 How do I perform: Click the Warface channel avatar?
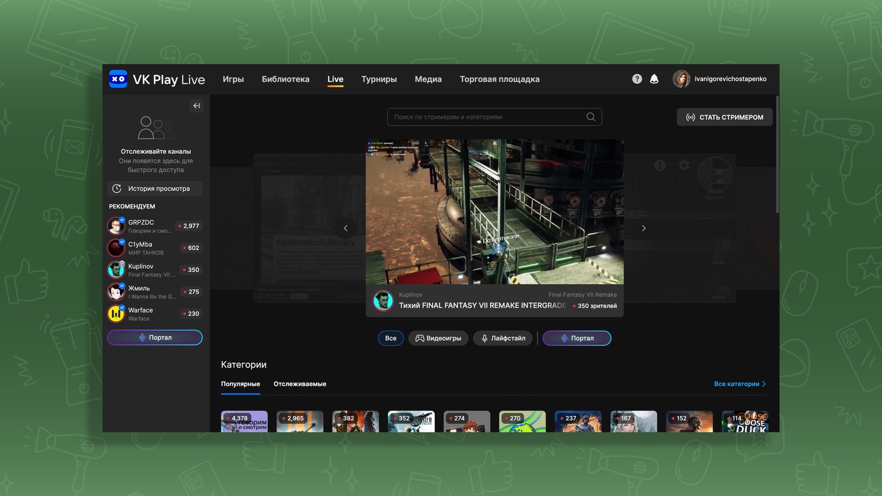point(116,314)
